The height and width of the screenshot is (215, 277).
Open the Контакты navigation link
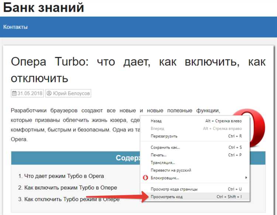(x=16, y=27)
